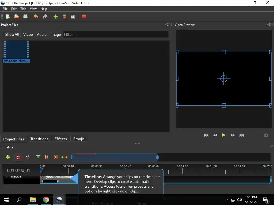
Task: Open the Edit menu
Action: point(14,9)
